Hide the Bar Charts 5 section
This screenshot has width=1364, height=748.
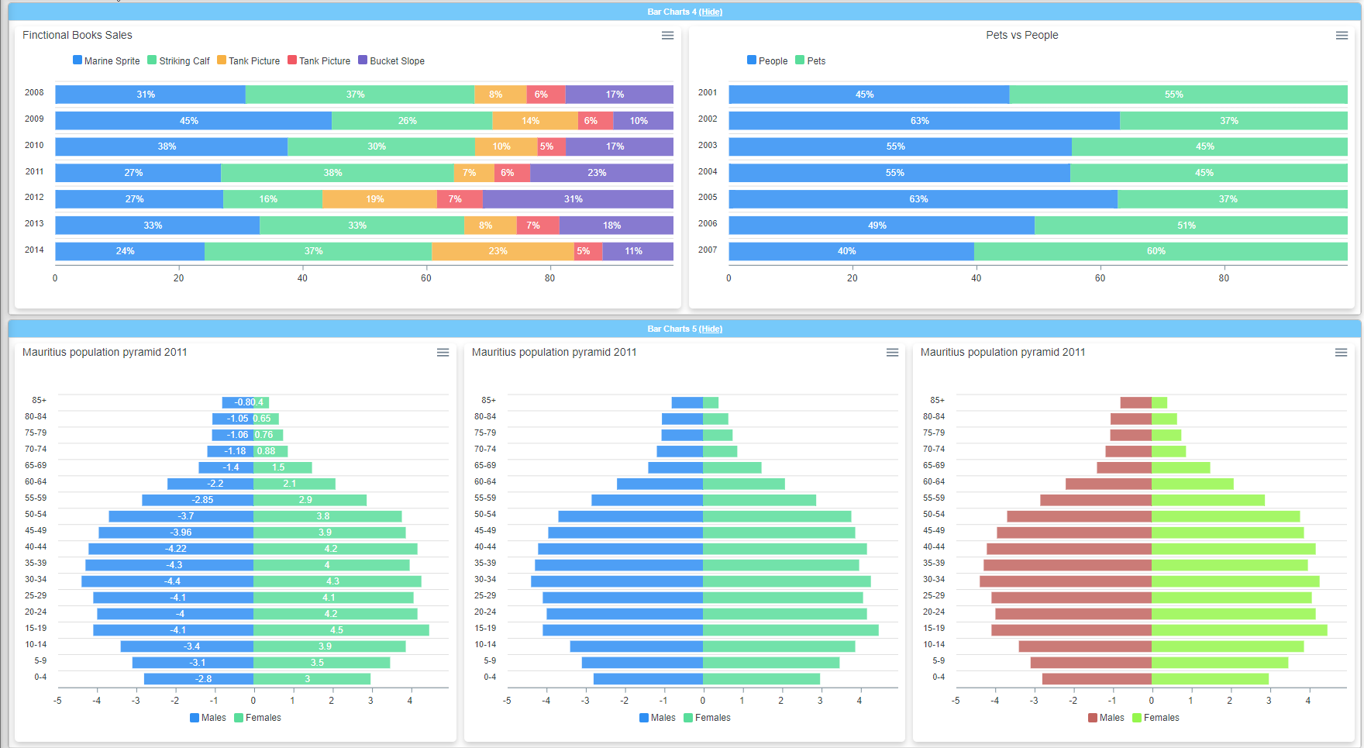pyautogui.click(x=711, y=329)
